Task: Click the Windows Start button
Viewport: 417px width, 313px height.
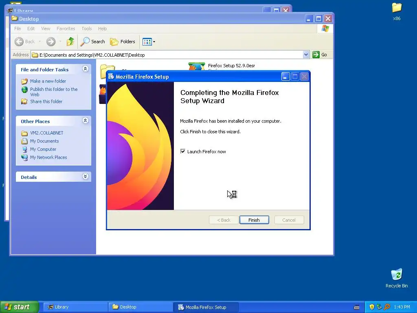Action: pos(20,307)
